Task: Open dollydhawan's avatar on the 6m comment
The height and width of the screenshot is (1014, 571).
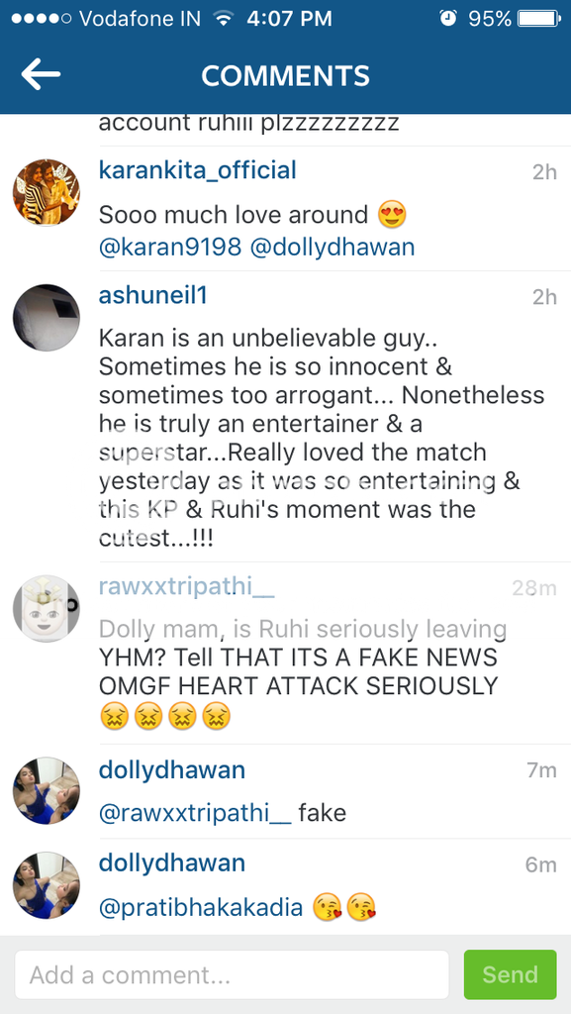Action: [47, 885]
